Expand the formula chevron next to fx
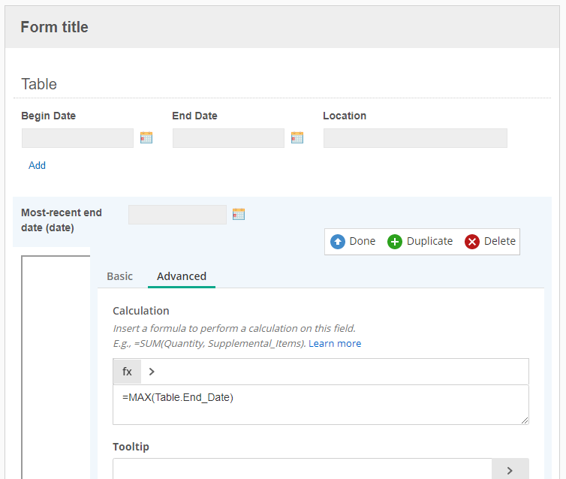The image size is (566, 479). 152,372
